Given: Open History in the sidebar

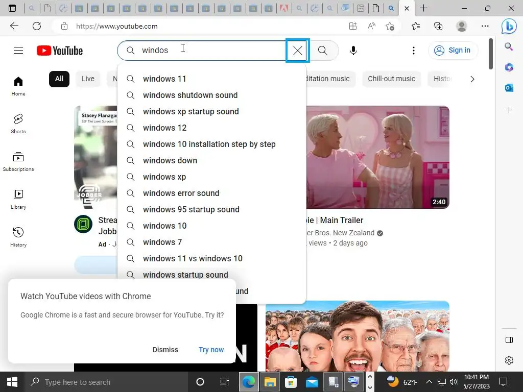Looking at the screenshot, I should 18,237.
